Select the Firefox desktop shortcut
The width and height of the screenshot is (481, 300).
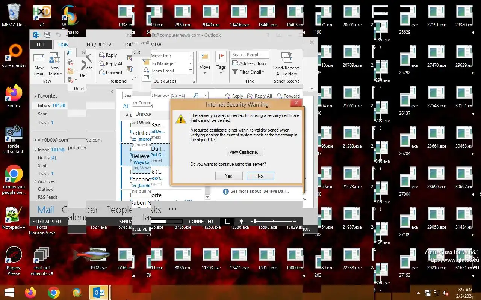point(14,96)
